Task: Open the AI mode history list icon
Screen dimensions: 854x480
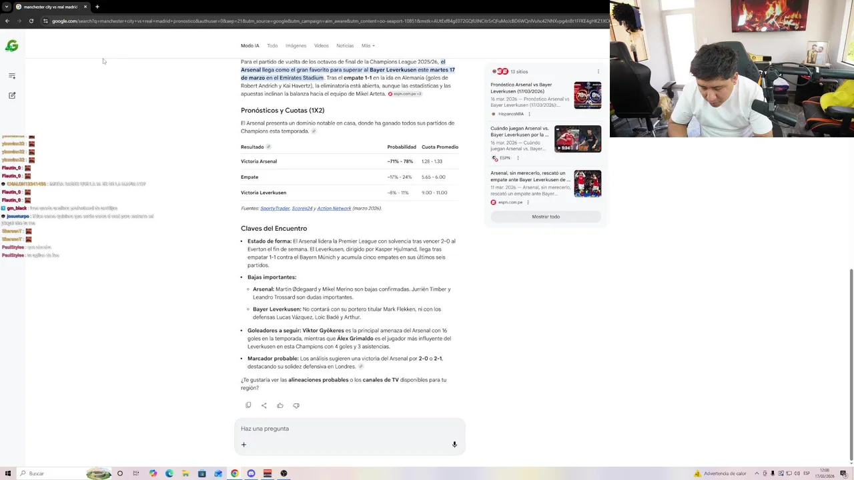Action: point(12,76)
